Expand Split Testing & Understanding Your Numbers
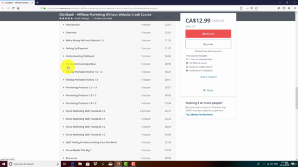298x167 pixels. (63, 142)
